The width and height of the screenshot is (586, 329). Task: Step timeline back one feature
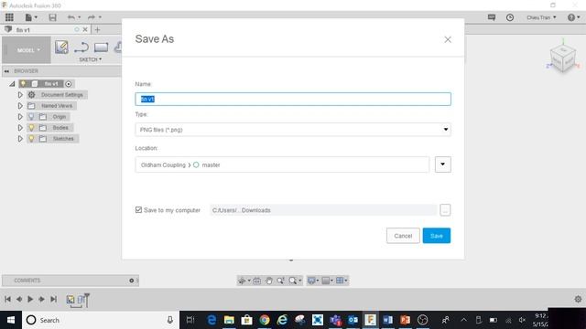coord(19,299)
